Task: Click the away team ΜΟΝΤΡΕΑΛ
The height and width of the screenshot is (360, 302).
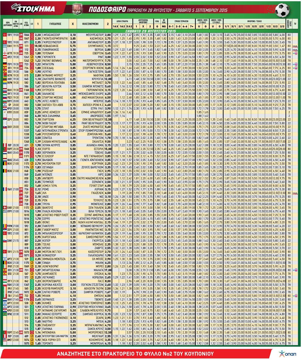Action: [x=97, y=343]
